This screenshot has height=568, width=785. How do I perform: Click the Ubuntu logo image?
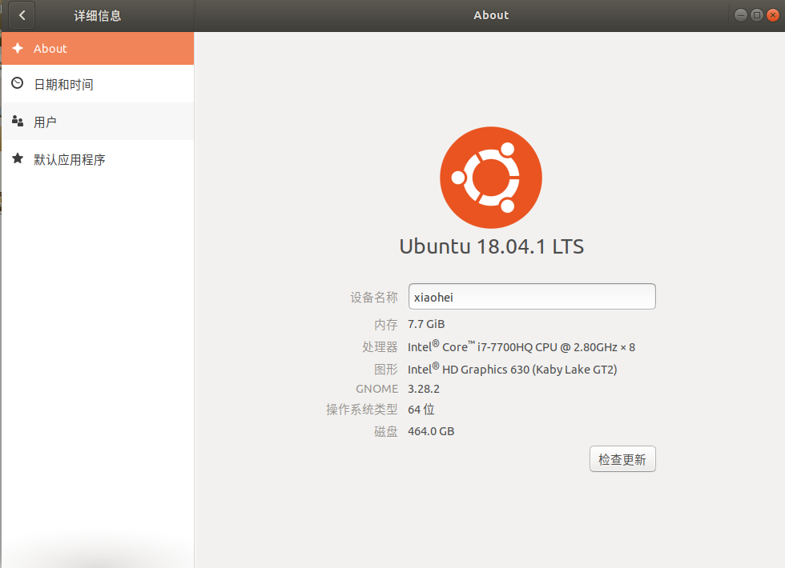[x=490, y=178]
